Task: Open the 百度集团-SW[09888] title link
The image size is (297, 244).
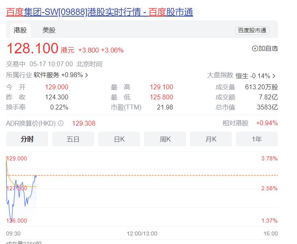Action: point(100,12)
